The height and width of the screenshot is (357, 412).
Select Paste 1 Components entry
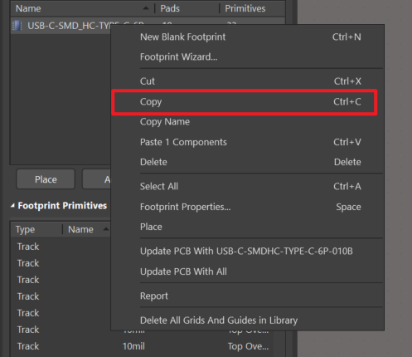click(247, 142)
